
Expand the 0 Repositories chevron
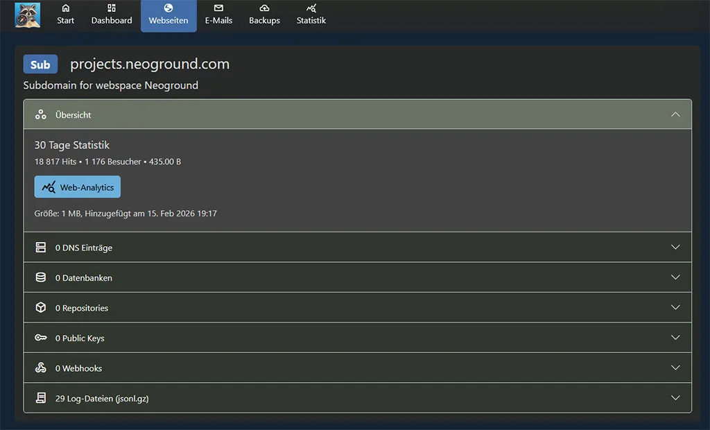(x=675, y=308)
